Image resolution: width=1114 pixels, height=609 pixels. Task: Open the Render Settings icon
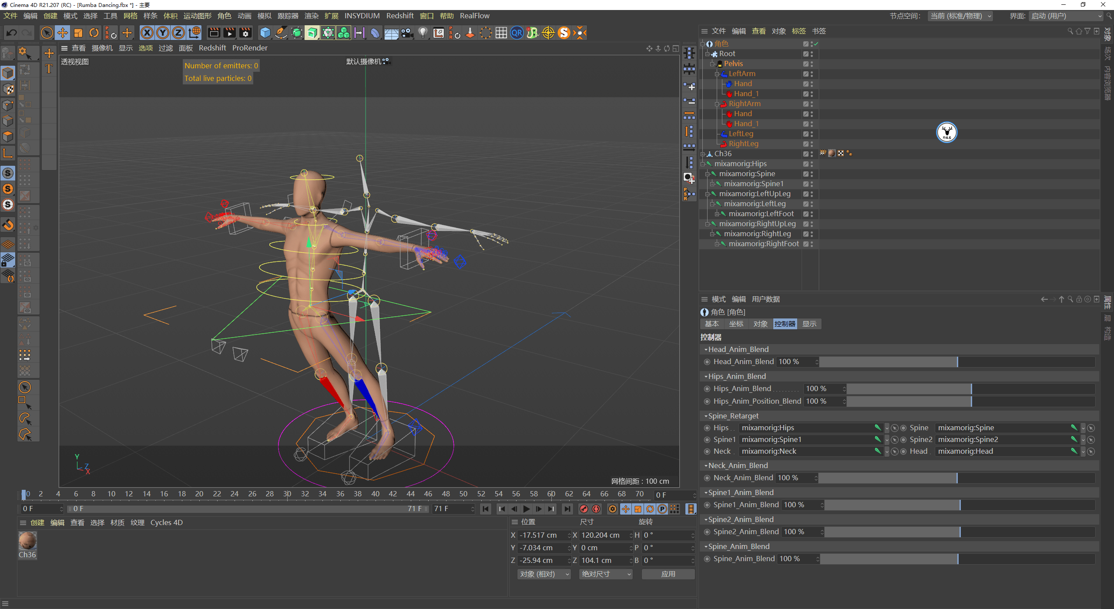coord(245,33)
